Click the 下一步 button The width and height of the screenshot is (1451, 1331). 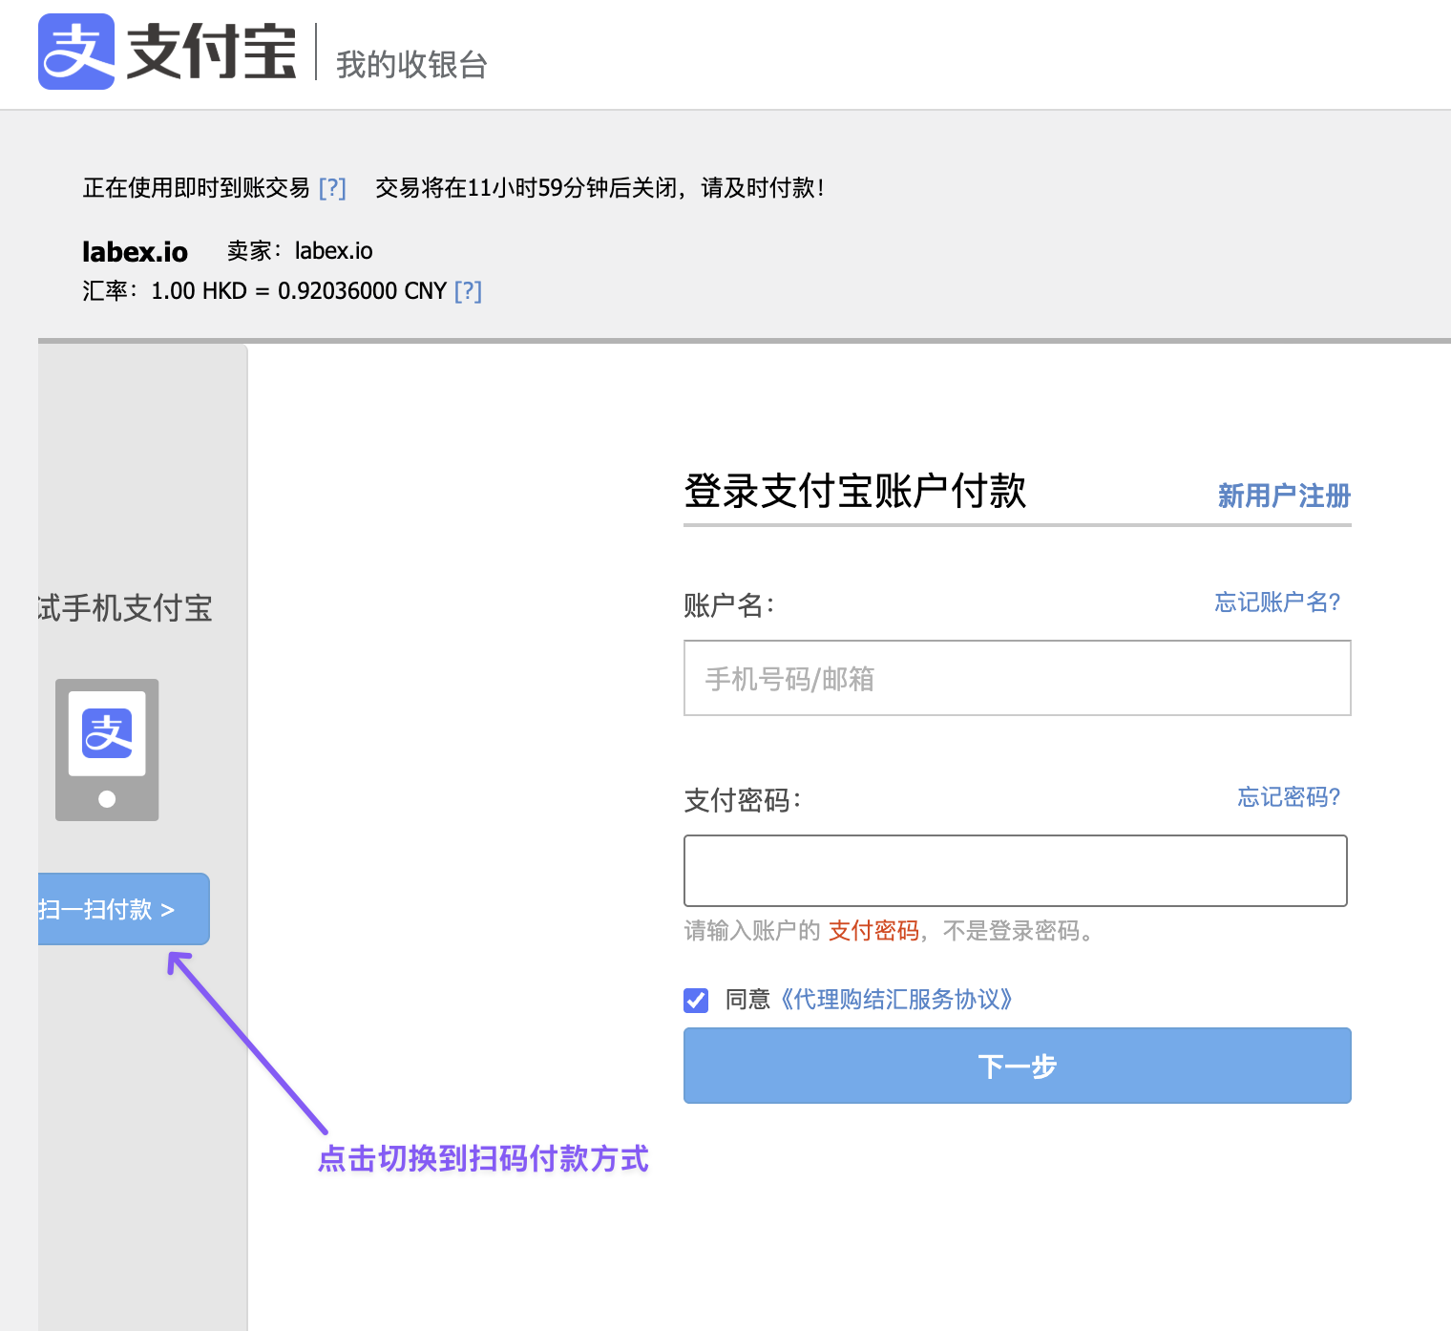(x=1018, y=1066)
